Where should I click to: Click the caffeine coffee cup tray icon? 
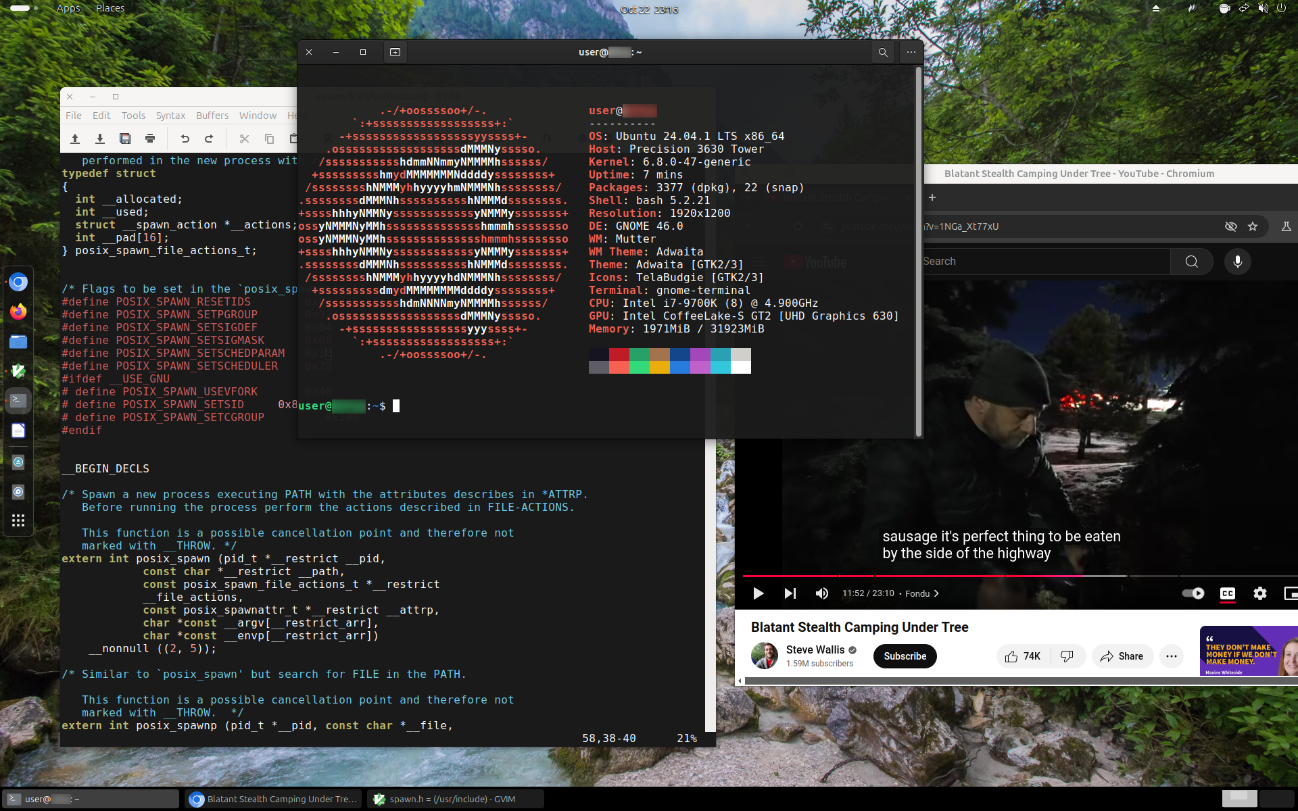[1224, 8]
